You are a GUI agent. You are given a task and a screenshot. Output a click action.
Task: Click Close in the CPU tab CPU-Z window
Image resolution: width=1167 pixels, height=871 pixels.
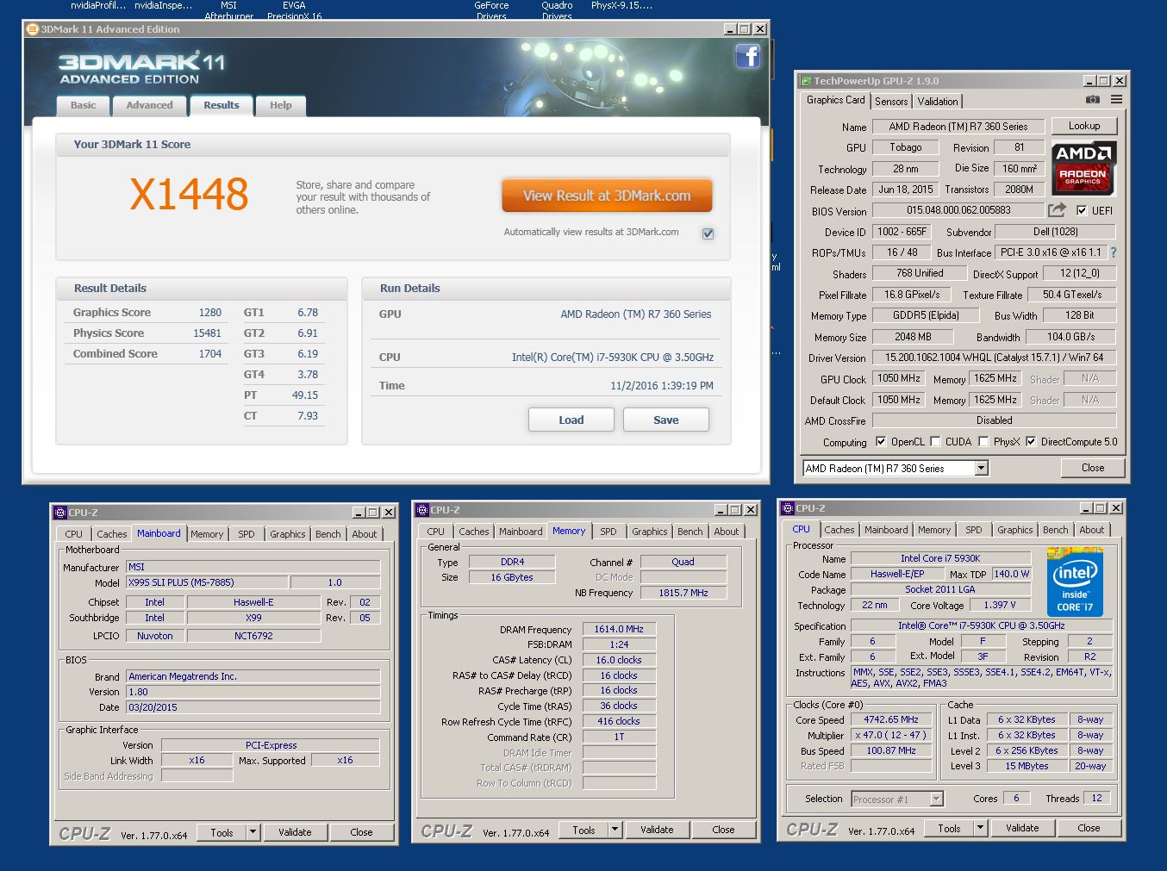pyautogui.click(x=1089, y=828)
